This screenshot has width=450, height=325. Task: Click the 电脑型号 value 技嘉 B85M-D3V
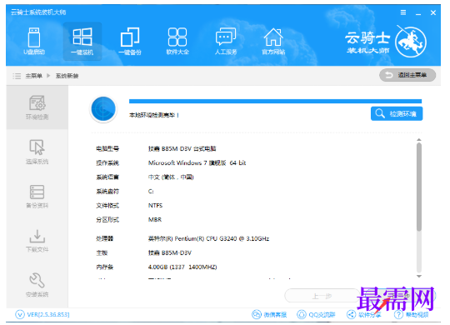coord(182,148)
